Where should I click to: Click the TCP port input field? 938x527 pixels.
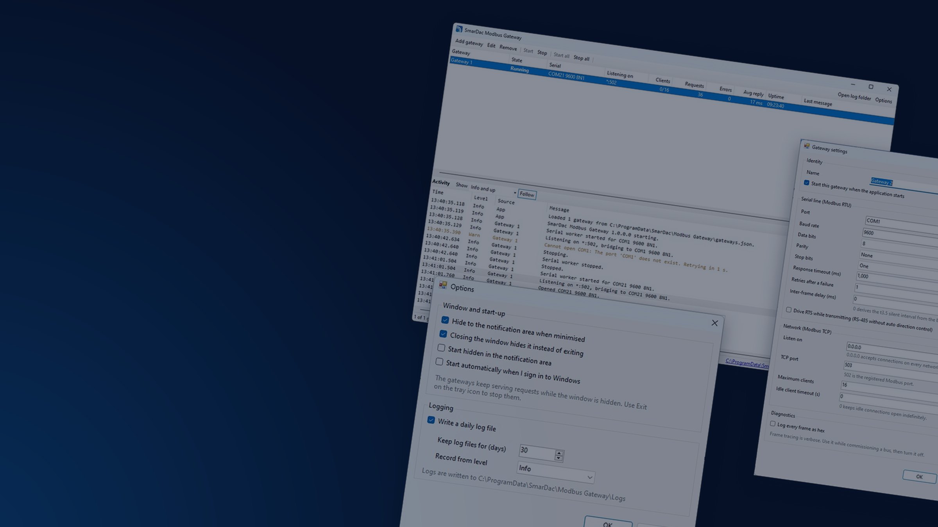point(891,369)
